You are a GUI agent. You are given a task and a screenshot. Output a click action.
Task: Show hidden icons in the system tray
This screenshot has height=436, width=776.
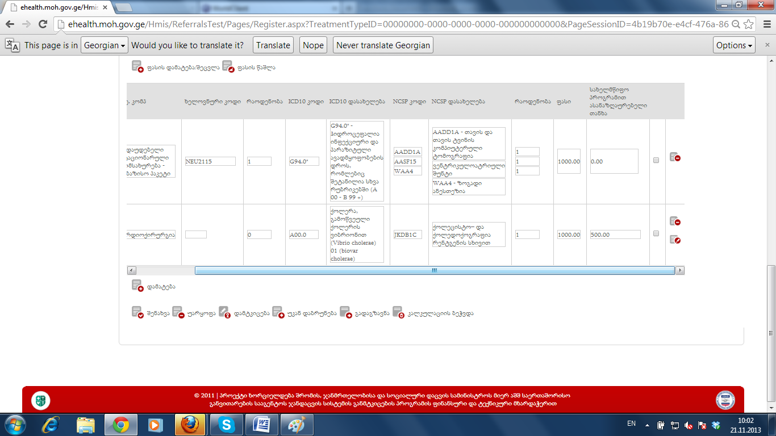[x=647, y=425]
